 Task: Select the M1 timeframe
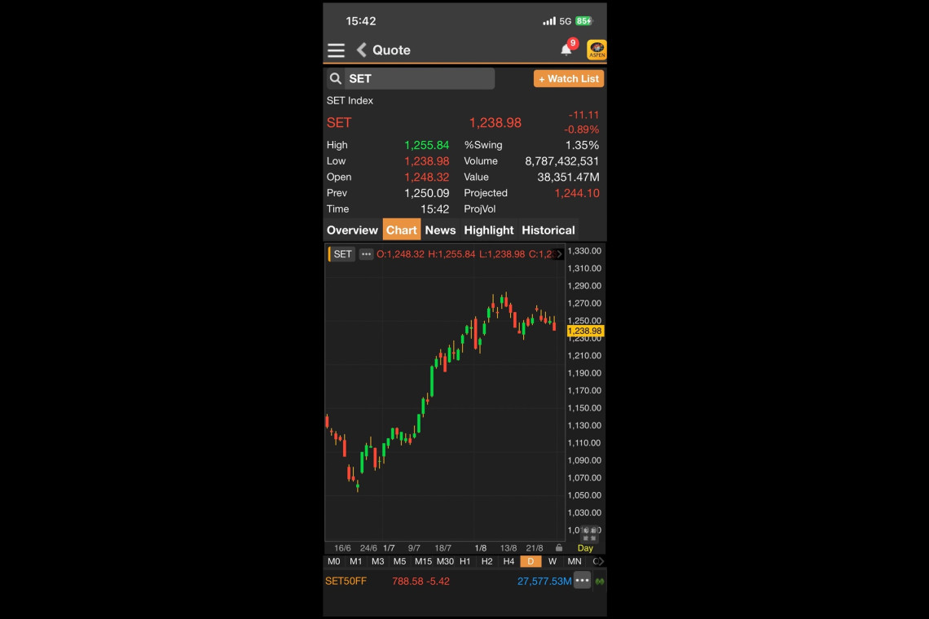356,561
